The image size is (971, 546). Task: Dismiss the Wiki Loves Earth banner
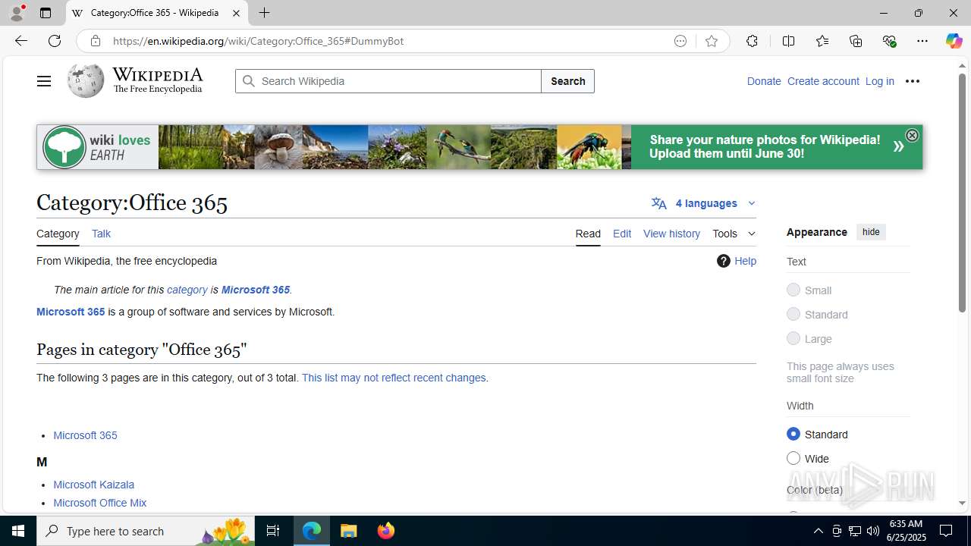pyautogui.click(x=912, y=135)
